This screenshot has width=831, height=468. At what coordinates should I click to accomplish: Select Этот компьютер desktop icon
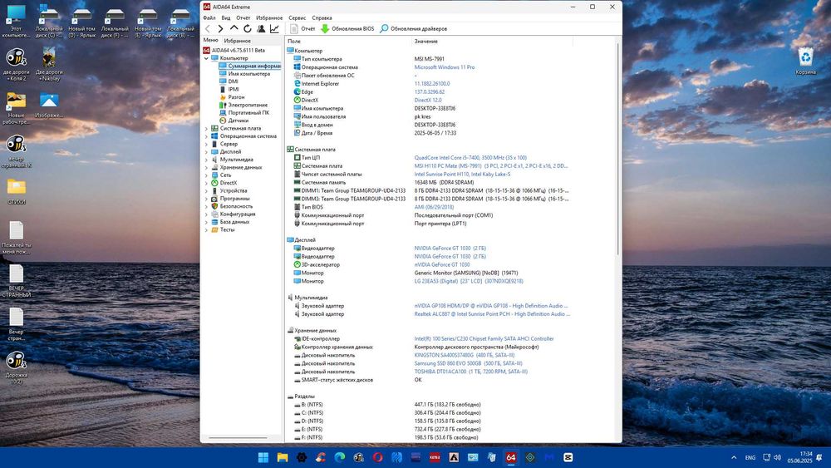coord(16,22)
